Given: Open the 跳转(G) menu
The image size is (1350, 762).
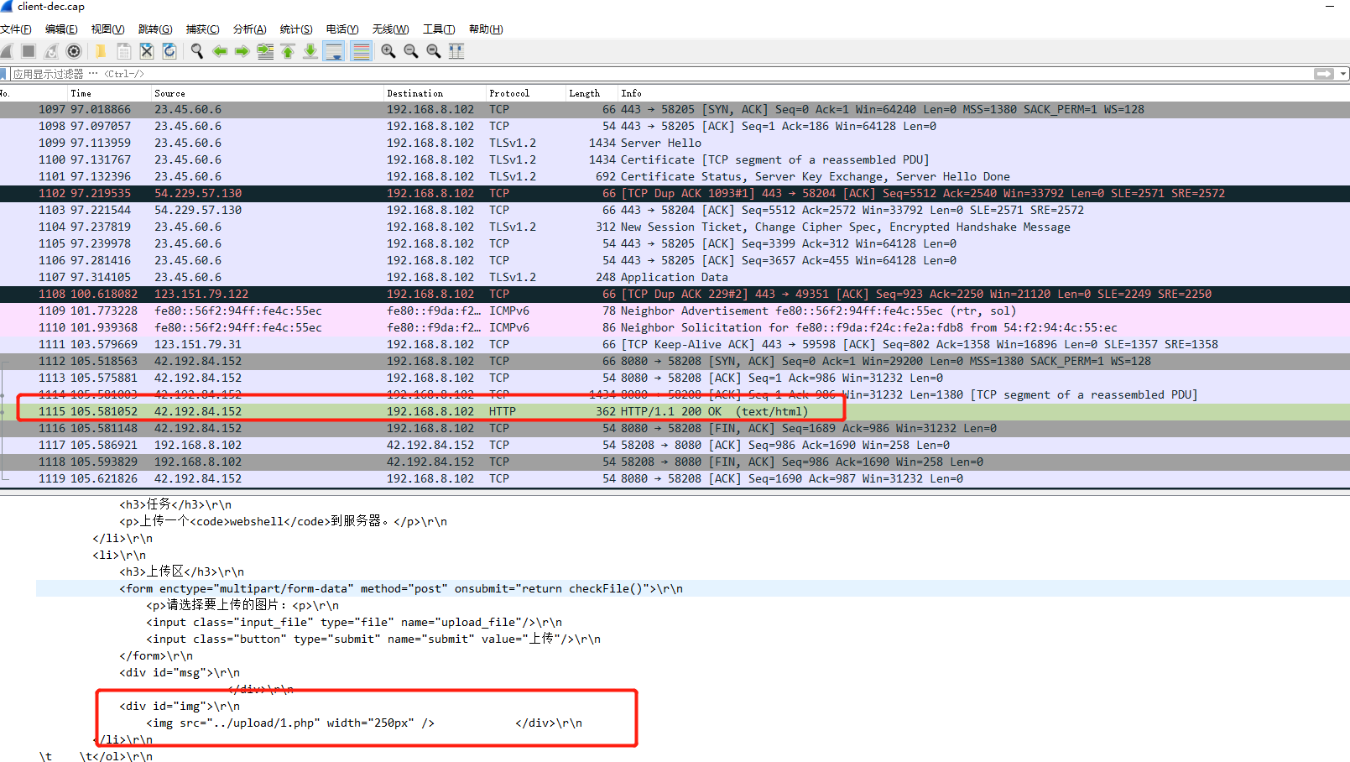Looking at the screenshot, I should coord(155,29).
